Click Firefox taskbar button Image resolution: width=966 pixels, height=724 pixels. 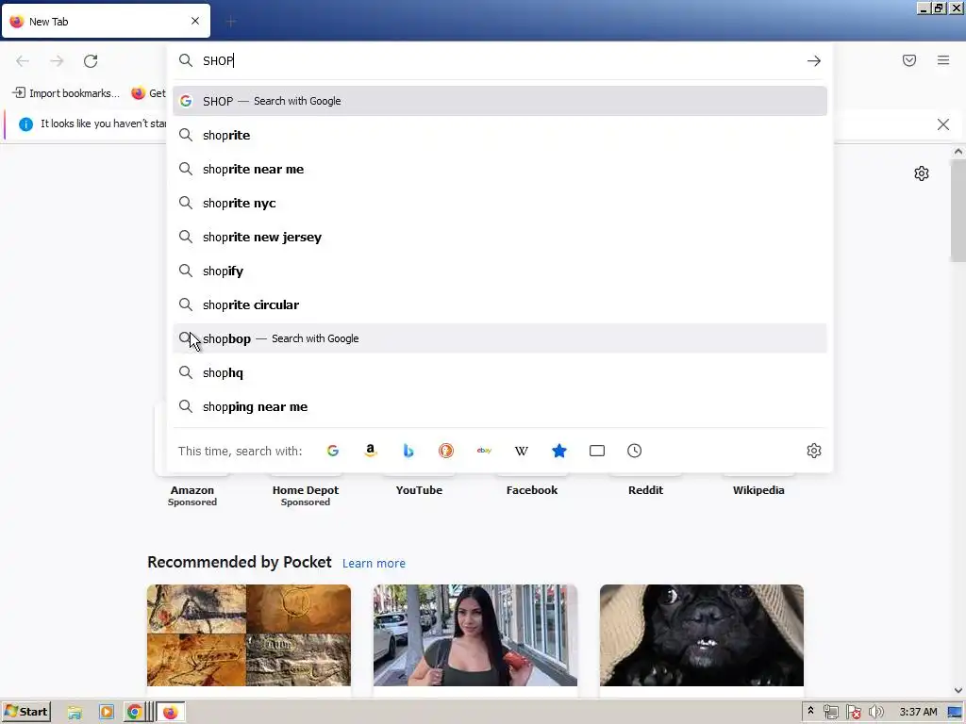pos(171,713)
